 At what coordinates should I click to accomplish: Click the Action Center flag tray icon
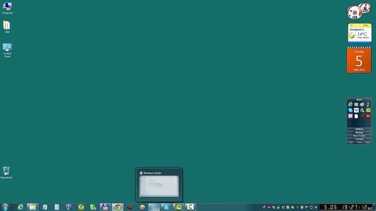click(307, 207)
